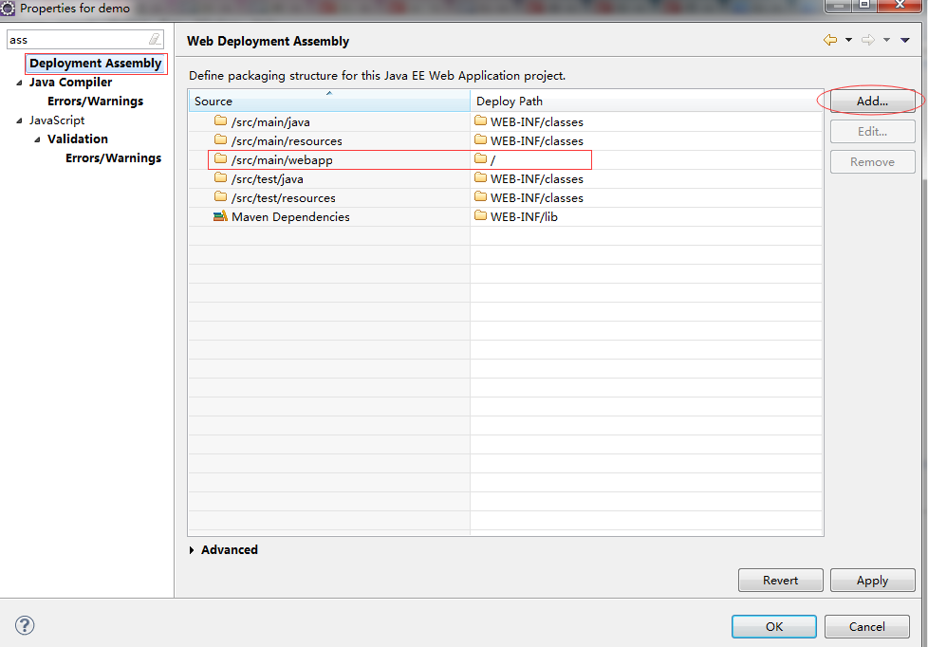This screenshot has width=928, height=647.
Task: Click the clear filter eraser icon
Action: pos(155,39)
